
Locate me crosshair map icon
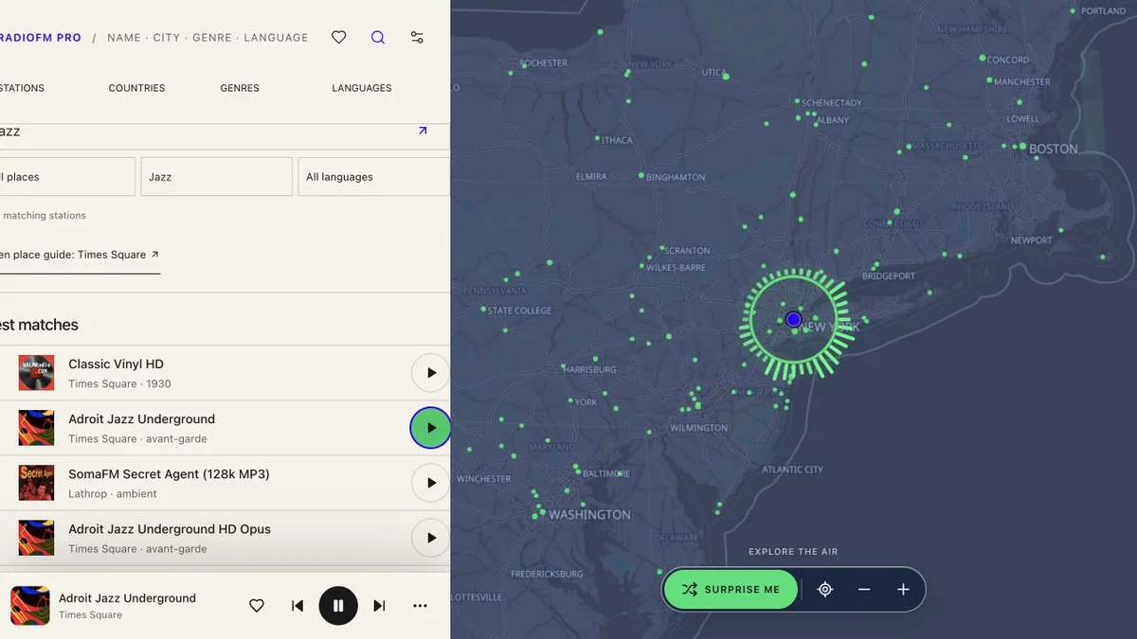[x=825, y=589]
